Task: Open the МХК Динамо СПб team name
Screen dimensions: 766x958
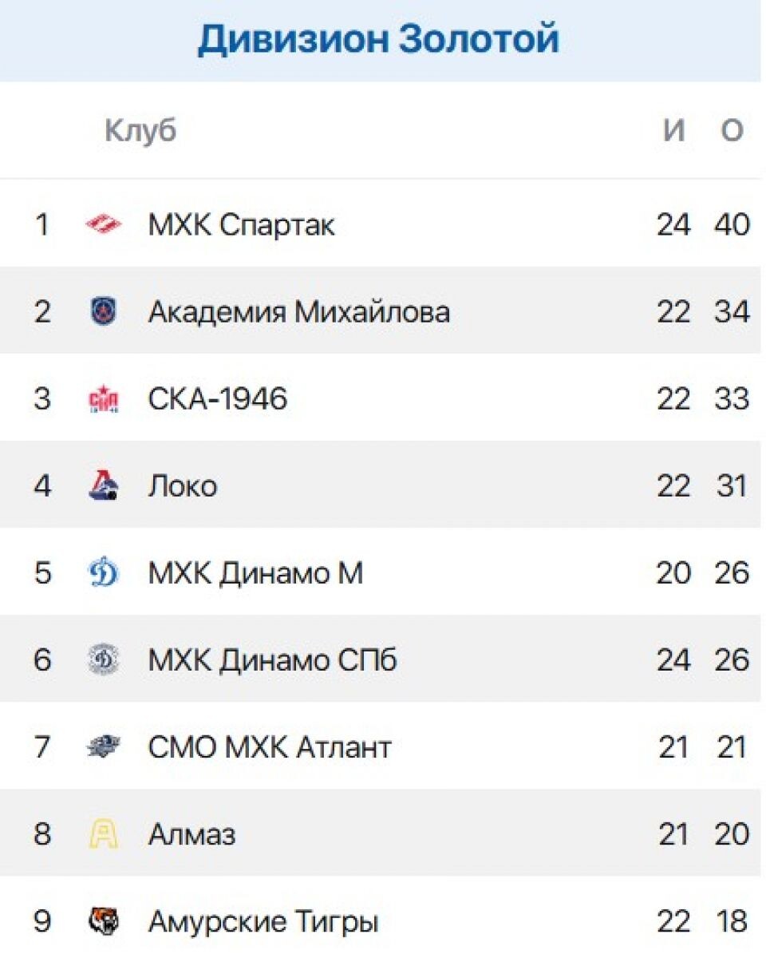Action: 273,661
